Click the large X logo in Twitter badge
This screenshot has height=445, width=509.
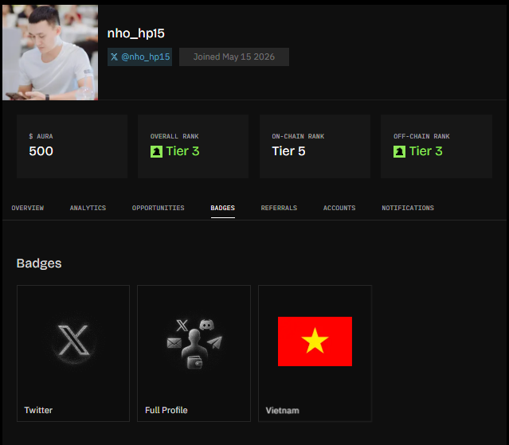[x=73, y=341]
